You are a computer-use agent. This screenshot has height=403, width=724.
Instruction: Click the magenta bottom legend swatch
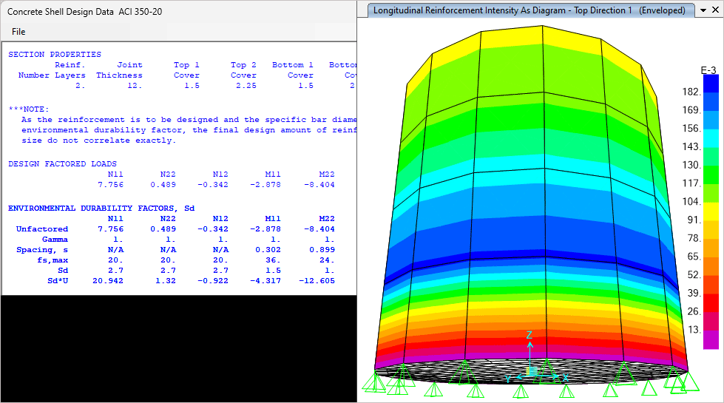710,339
